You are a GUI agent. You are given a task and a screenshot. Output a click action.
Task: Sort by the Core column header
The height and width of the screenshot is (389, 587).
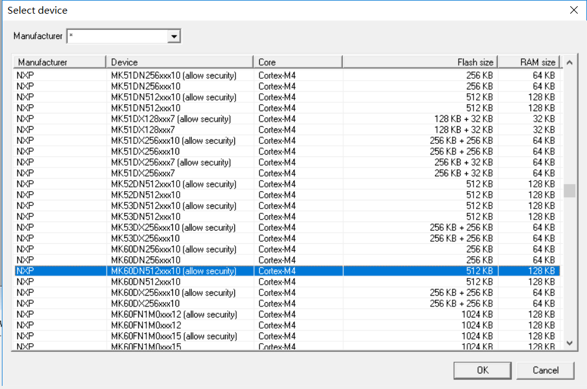[298, 62]
